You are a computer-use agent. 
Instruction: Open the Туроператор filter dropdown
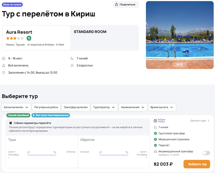[104, 107]
